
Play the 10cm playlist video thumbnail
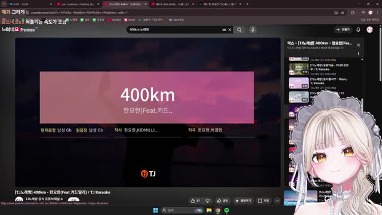click(x=298, y=83)
